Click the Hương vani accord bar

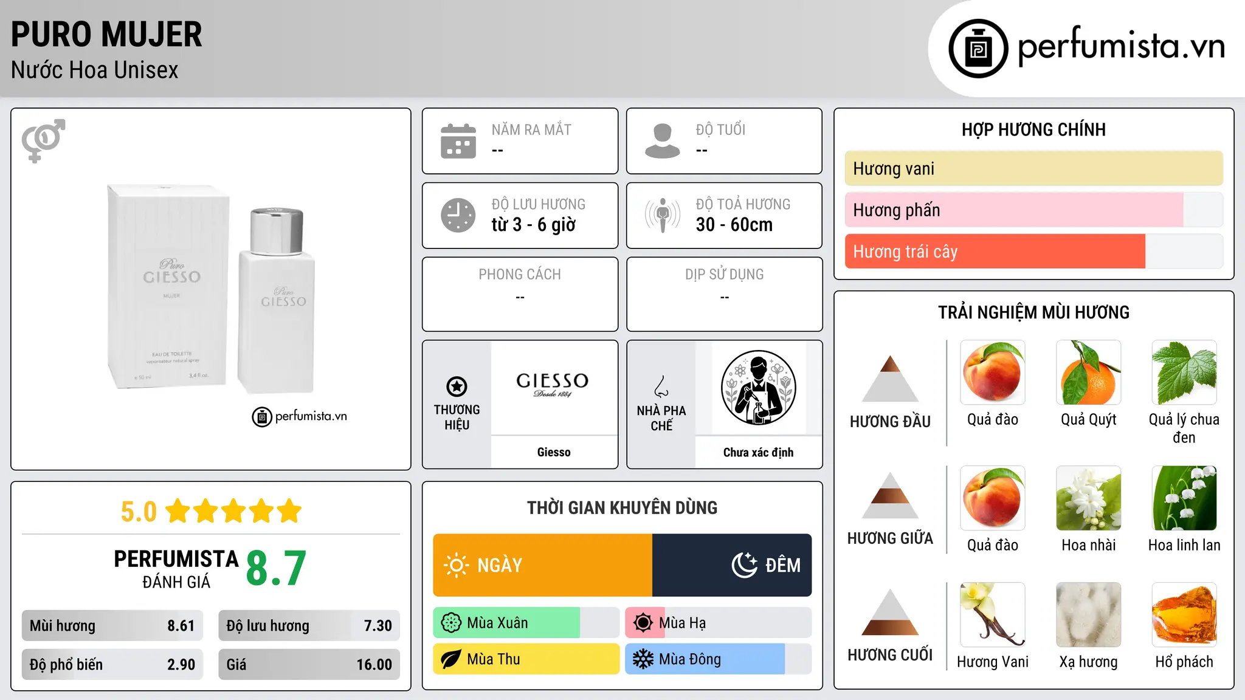tap(1034, 168)
